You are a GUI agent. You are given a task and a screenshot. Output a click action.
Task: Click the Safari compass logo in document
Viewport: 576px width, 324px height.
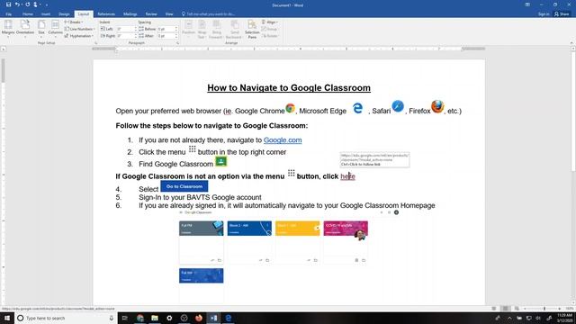click(398, 106)
